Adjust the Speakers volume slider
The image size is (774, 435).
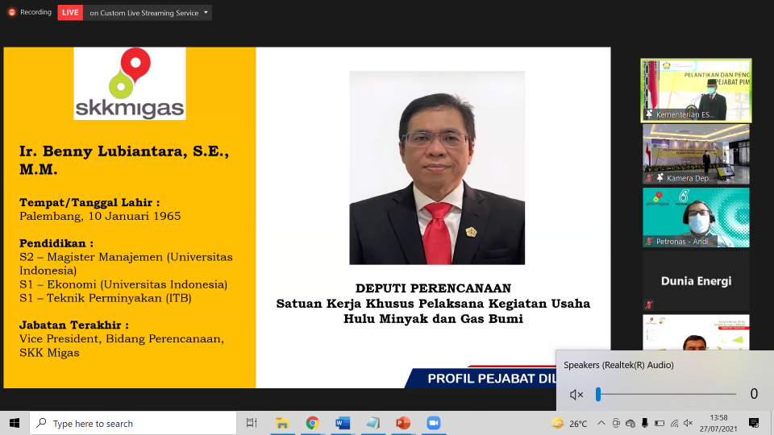pyautogui.click(x=667, y=394)
